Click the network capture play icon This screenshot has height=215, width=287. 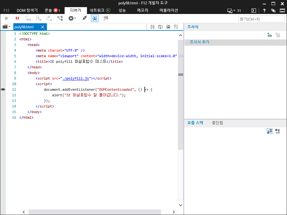pyautogui.click(x=108, y=11)
